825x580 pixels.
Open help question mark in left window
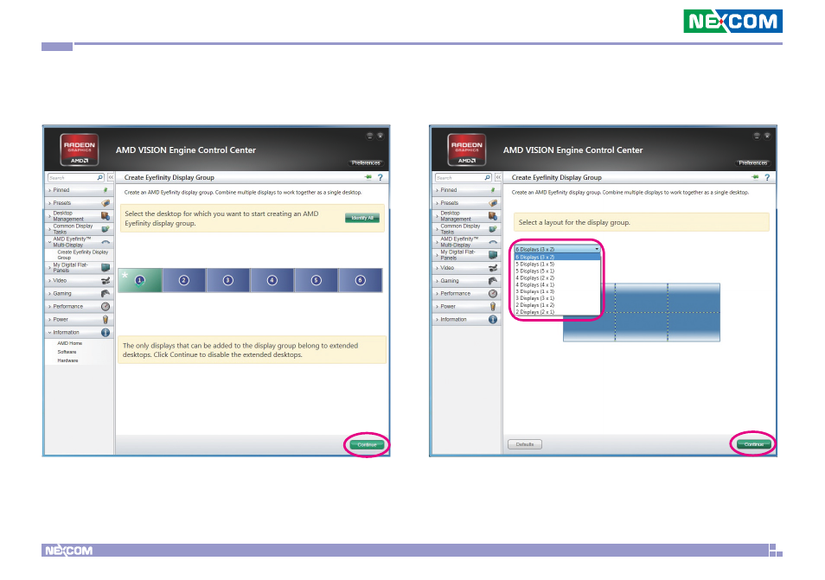[x=381, y=177]
